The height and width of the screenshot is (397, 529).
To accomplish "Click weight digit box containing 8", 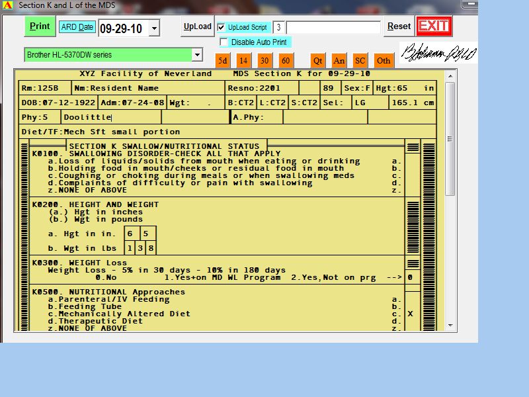I will (x=151, y=248).
